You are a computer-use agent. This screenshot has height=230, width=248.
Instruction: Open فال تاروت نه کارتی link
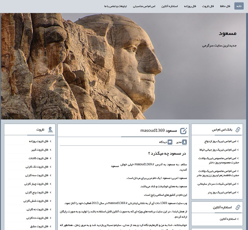(x=37, y=210)
